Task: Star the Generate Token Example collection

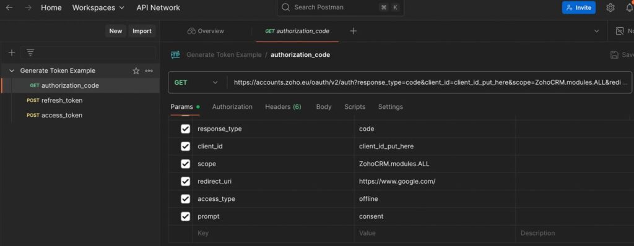Action: point(136,70)
